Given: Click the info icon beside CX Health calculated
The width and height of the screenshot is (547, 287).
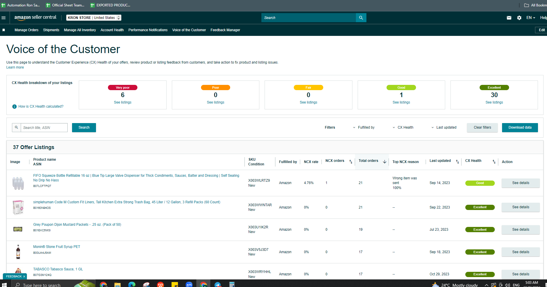Looking at the screenshot, I should pyautogui.click(x=14, y=107).
